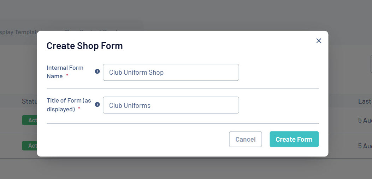
Task: Click red asterisk next to Internal Form Name
Action: click(x=67, y=76)
